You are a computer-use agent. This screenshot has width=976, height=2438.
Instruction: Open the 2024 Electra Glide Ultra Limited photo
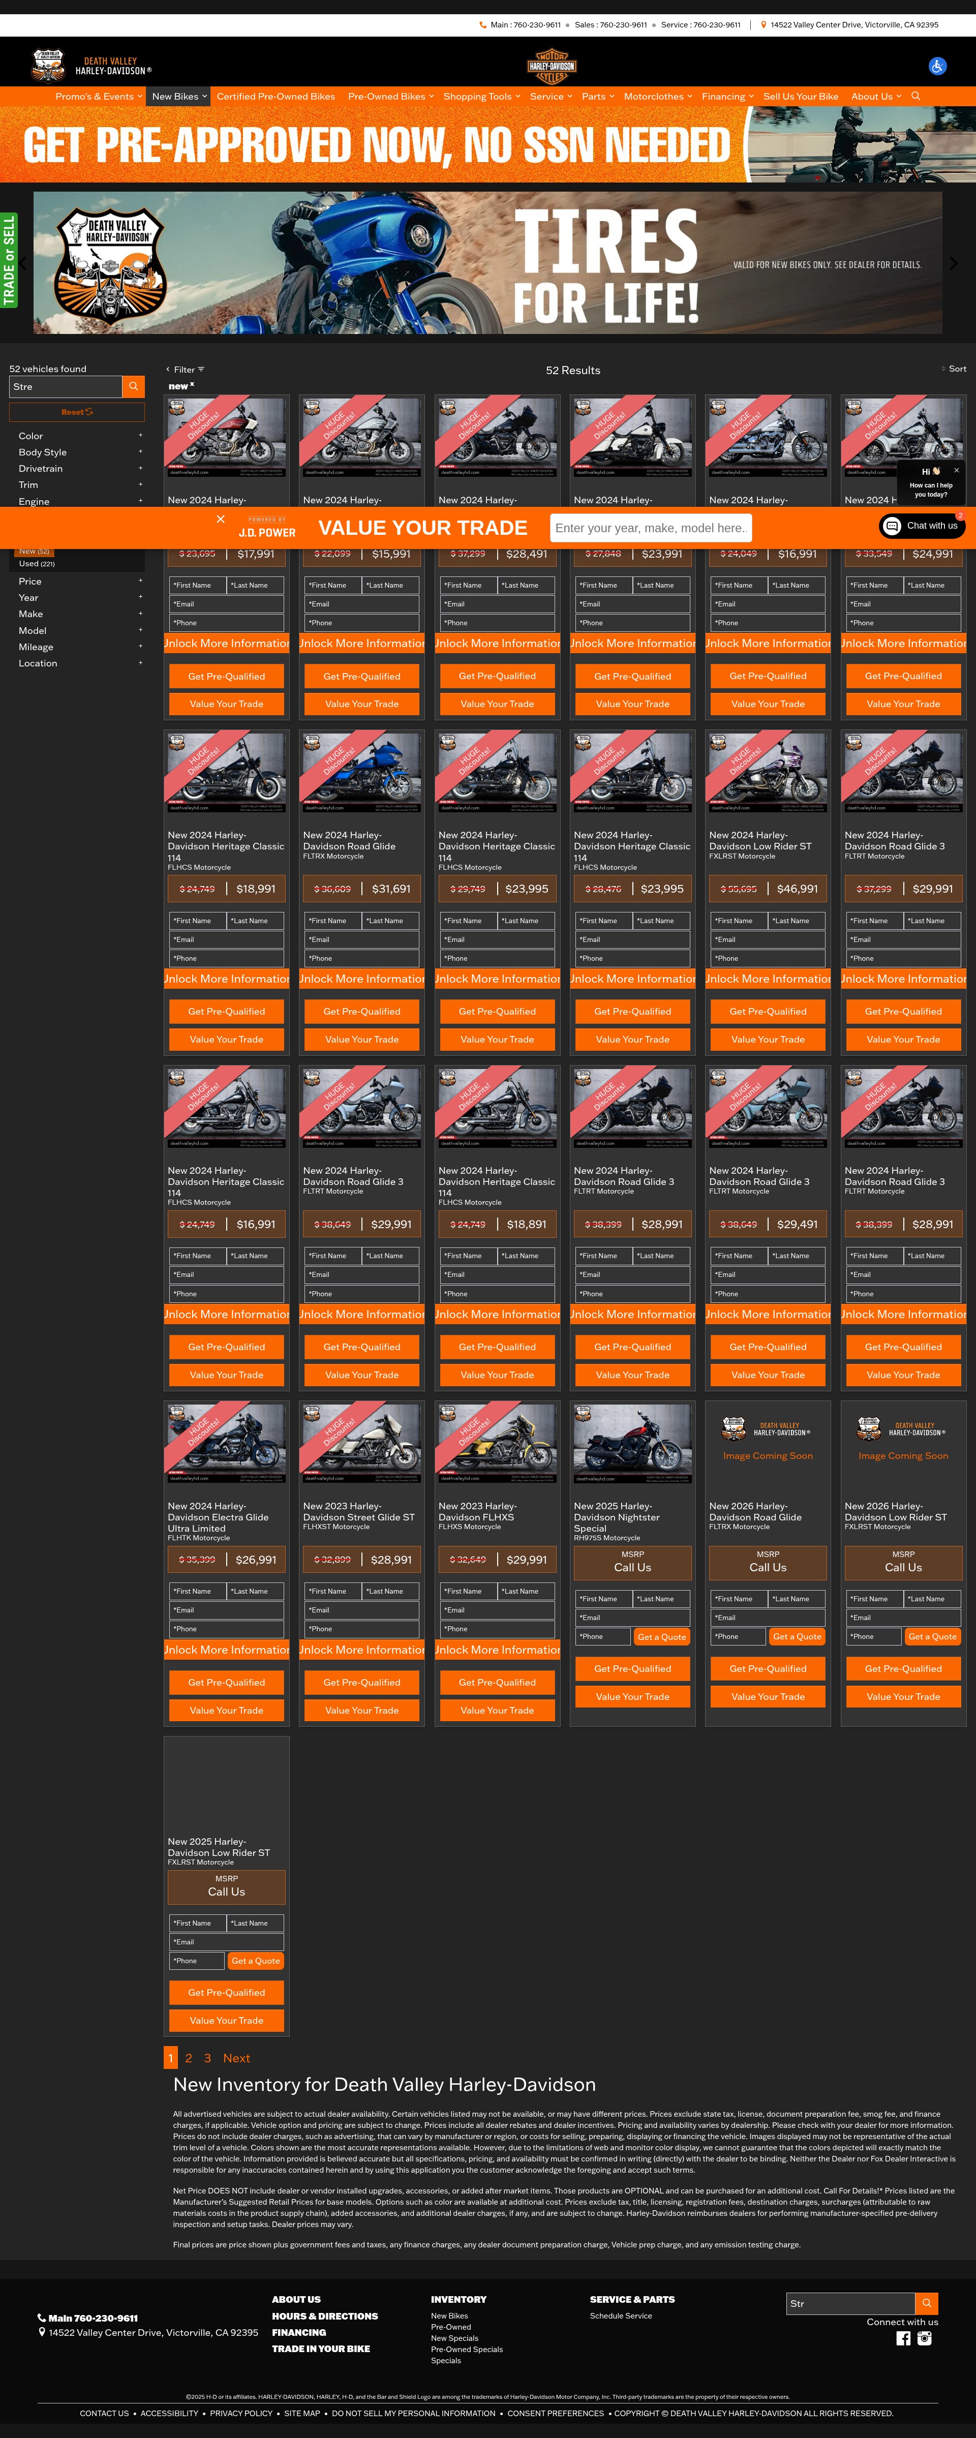point(226,1442)
